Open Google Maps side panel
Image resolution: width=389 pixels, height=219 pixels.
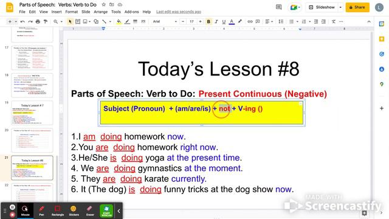click(382, 85)
